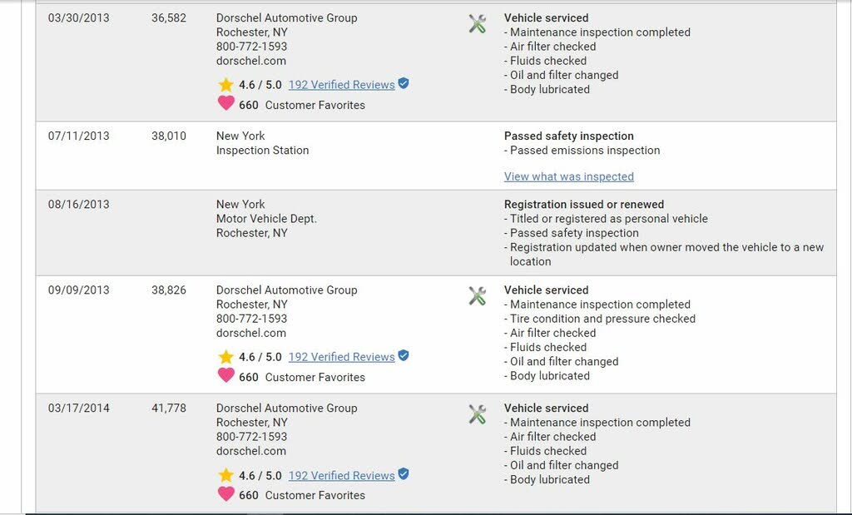The image size is (852, 515).
Task: Select the 08/16/2013 Registration issued or renewed heading
Action: point(584,205)
